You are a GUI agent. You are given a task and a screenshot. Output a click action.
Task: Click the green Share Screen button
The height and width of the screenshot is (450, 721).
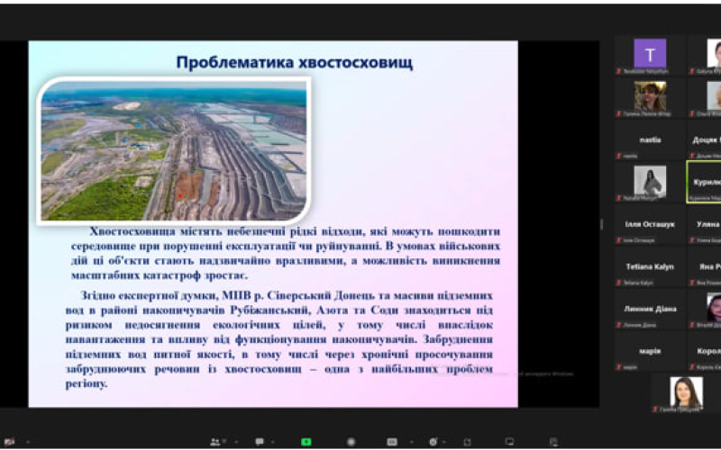(x=306, y=442)
